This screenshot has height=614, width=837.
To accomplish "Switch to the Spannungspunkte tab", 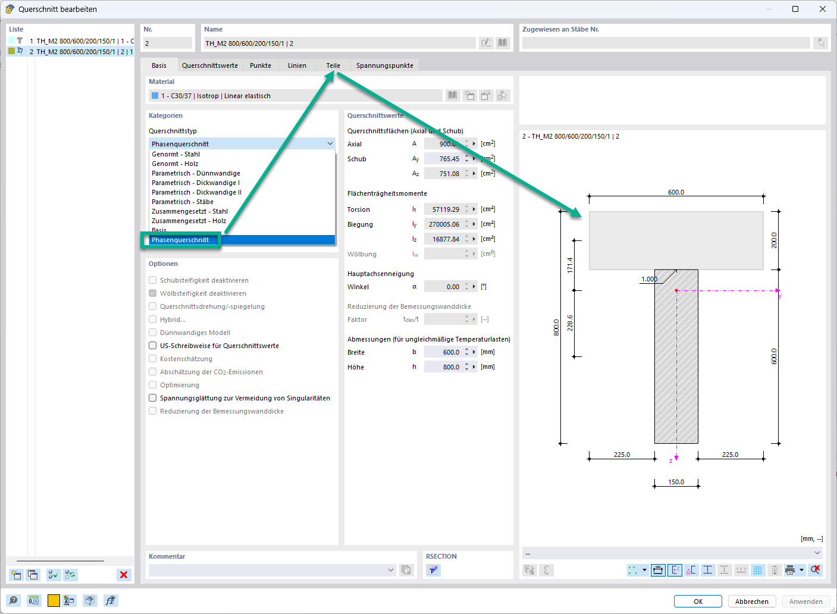I will (384, 65).
